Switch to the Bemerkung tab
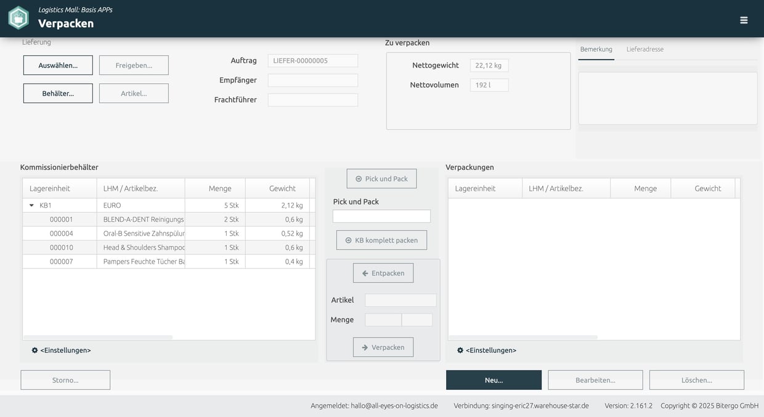The height and width of the screenshot is (417, 764). (596, 49)
